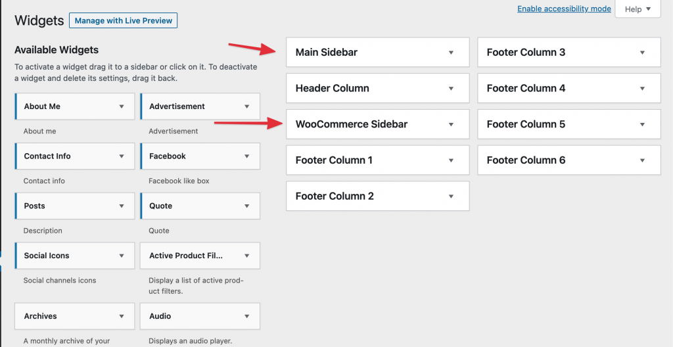Screen dimensions: 673x347
Task: Expand Footer Column 5 arrow
Action: [643, 125]
